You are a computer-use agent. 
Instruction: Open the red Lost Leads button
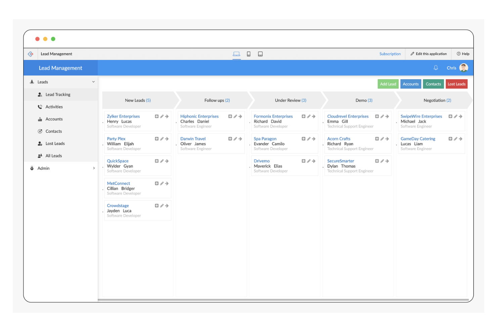tap(456, 84)
